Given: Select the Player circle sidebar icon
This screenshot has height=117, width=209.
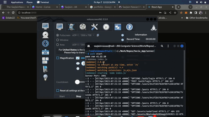Looking at the screenshot, I should coord(45,43).
